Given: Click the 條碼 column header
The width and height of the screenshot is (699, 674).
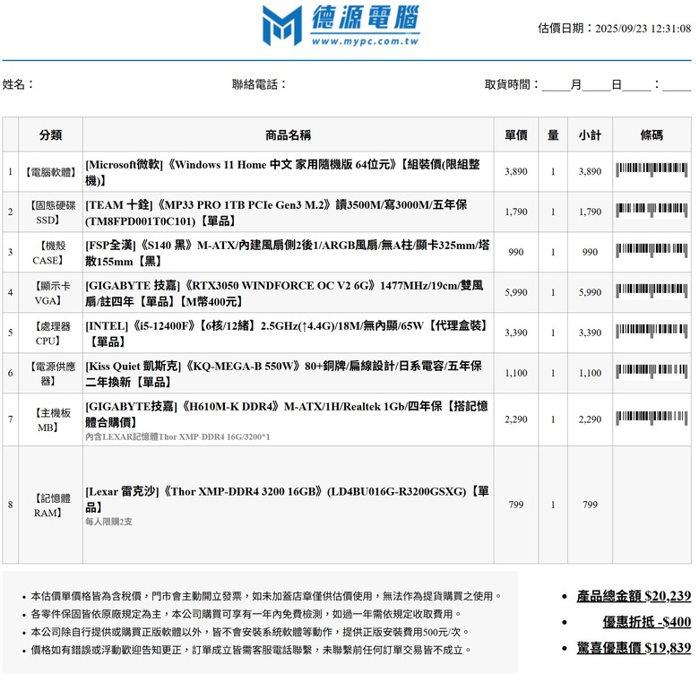Looking at the screenshot, I should point(652,134).
